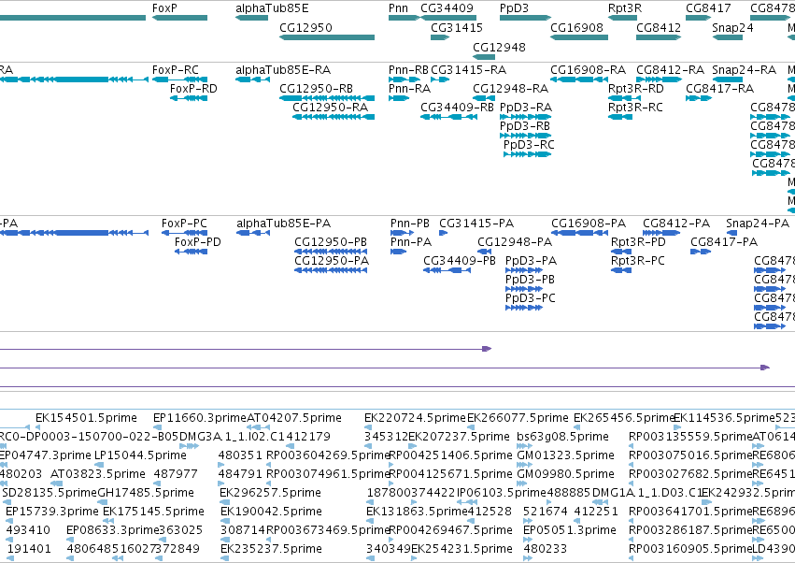Viewport: 795px width, 563px height.
Task: Click the Snap24-RA transcript label
Action: pyautogui.click(x=744, y=69)
